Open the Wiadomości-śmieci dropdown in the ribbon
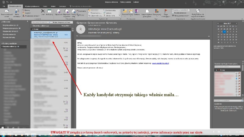This screenshot has width=244, height=137. pos(31,16)
